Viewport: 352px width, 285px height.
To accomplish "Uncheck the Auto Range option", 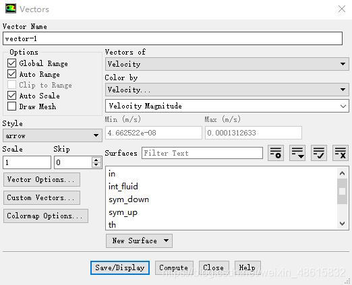I will [11, 74].
